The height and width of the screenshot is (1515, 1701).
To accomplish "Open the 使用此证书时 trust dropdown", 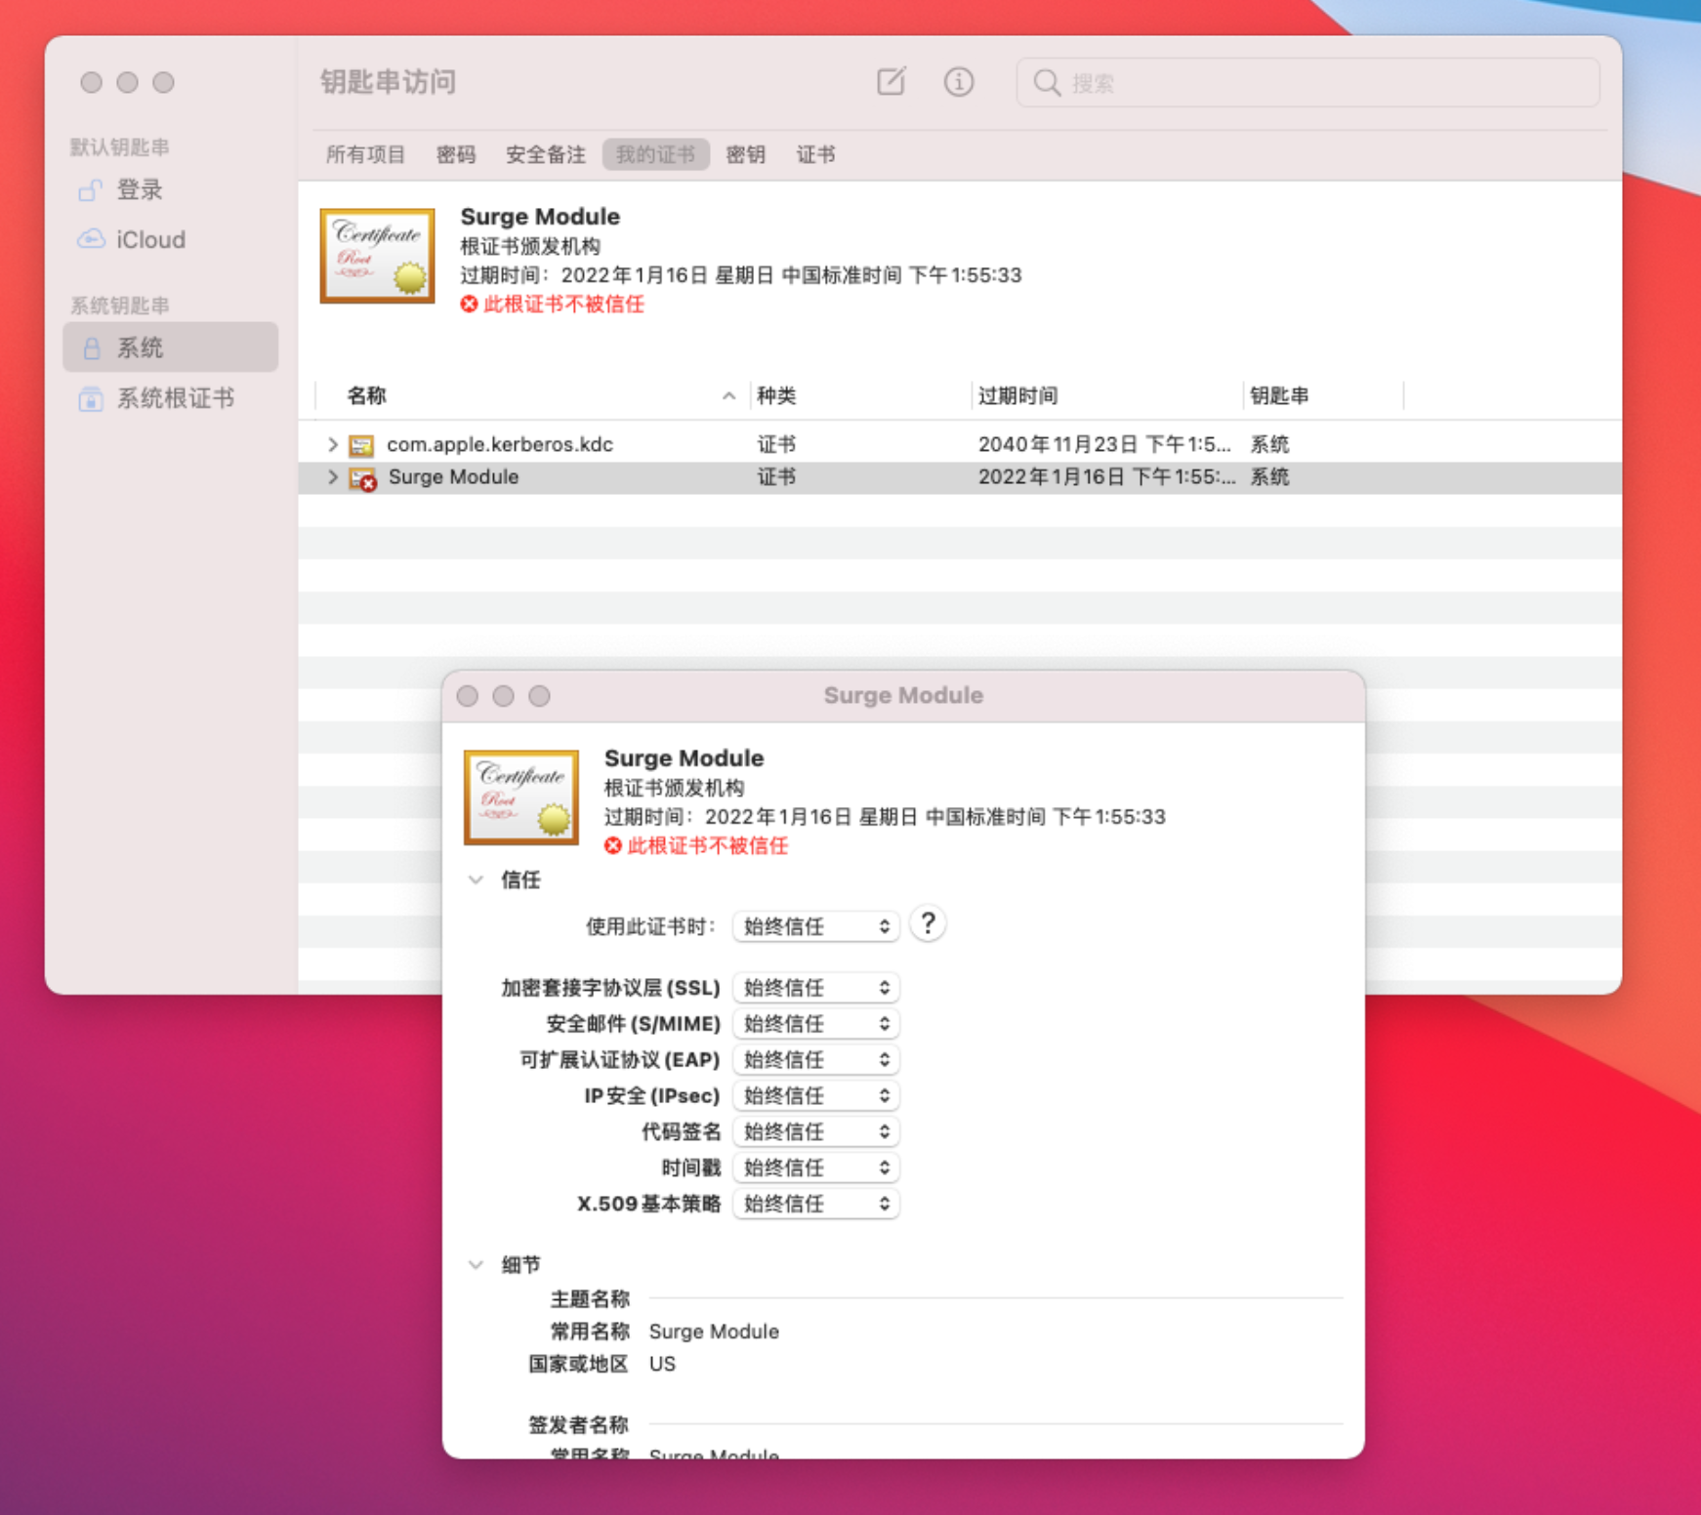I will 815,926.
